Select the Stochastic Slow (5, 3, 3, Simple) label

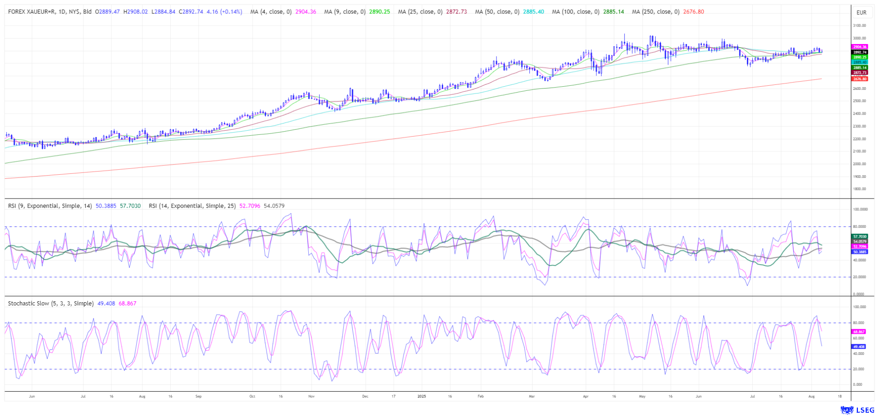coord(50,304)
